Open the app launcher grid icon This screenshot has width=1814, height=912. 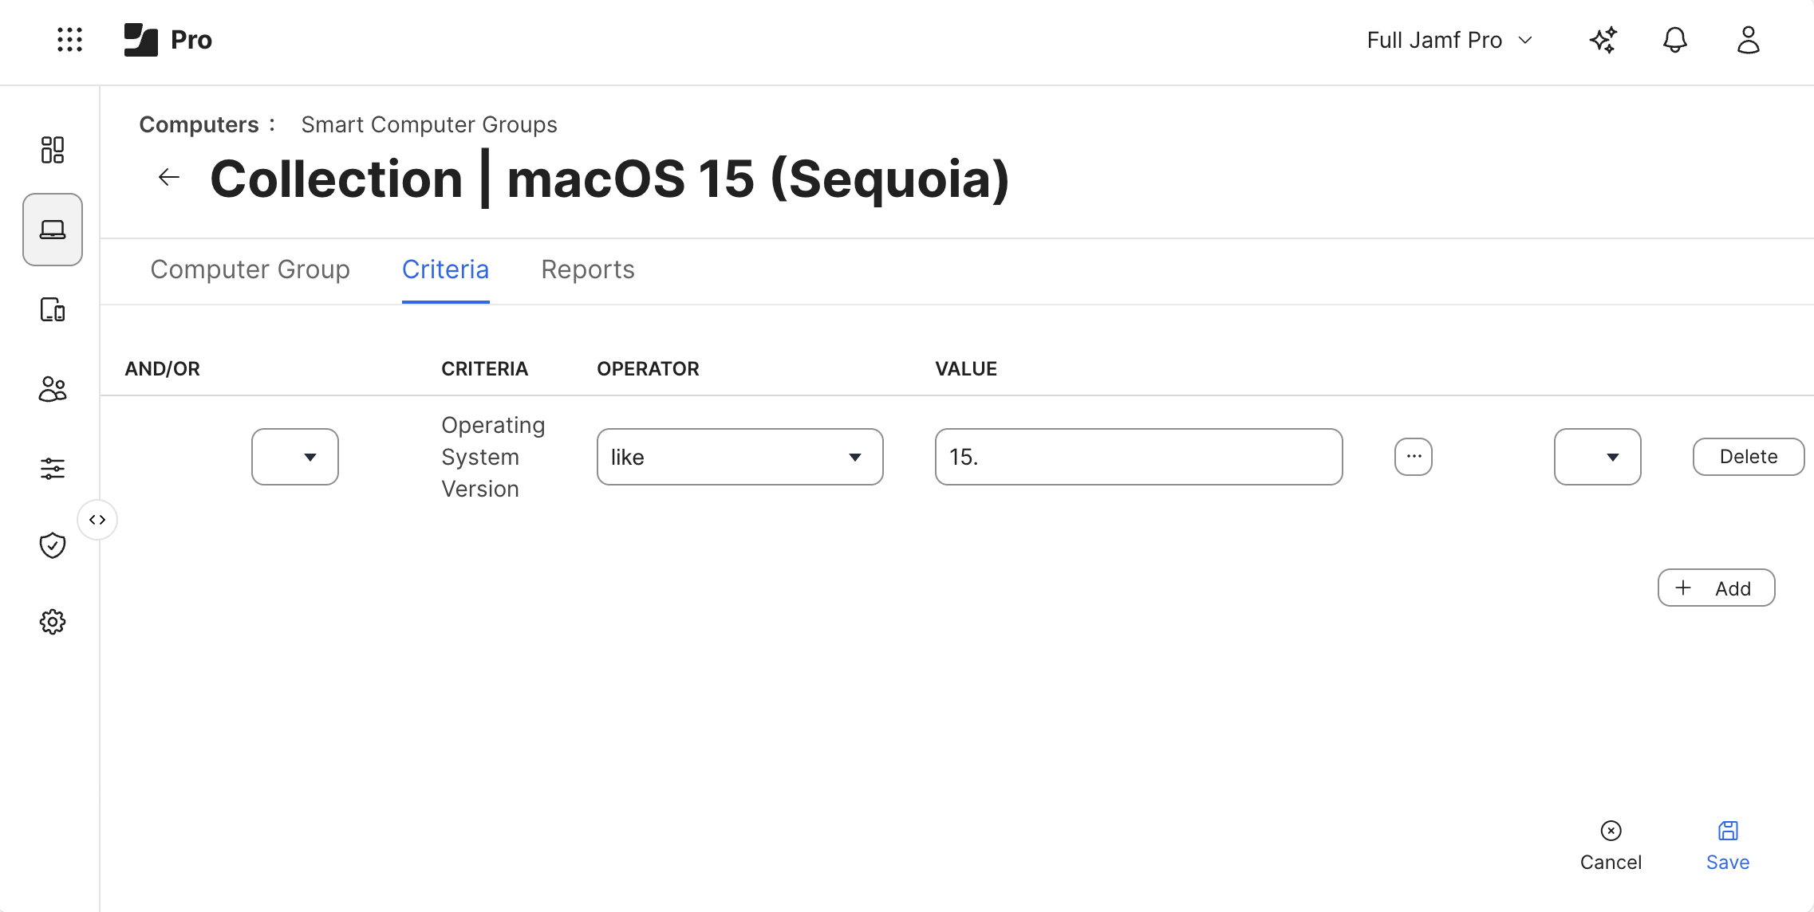(69, 39)
